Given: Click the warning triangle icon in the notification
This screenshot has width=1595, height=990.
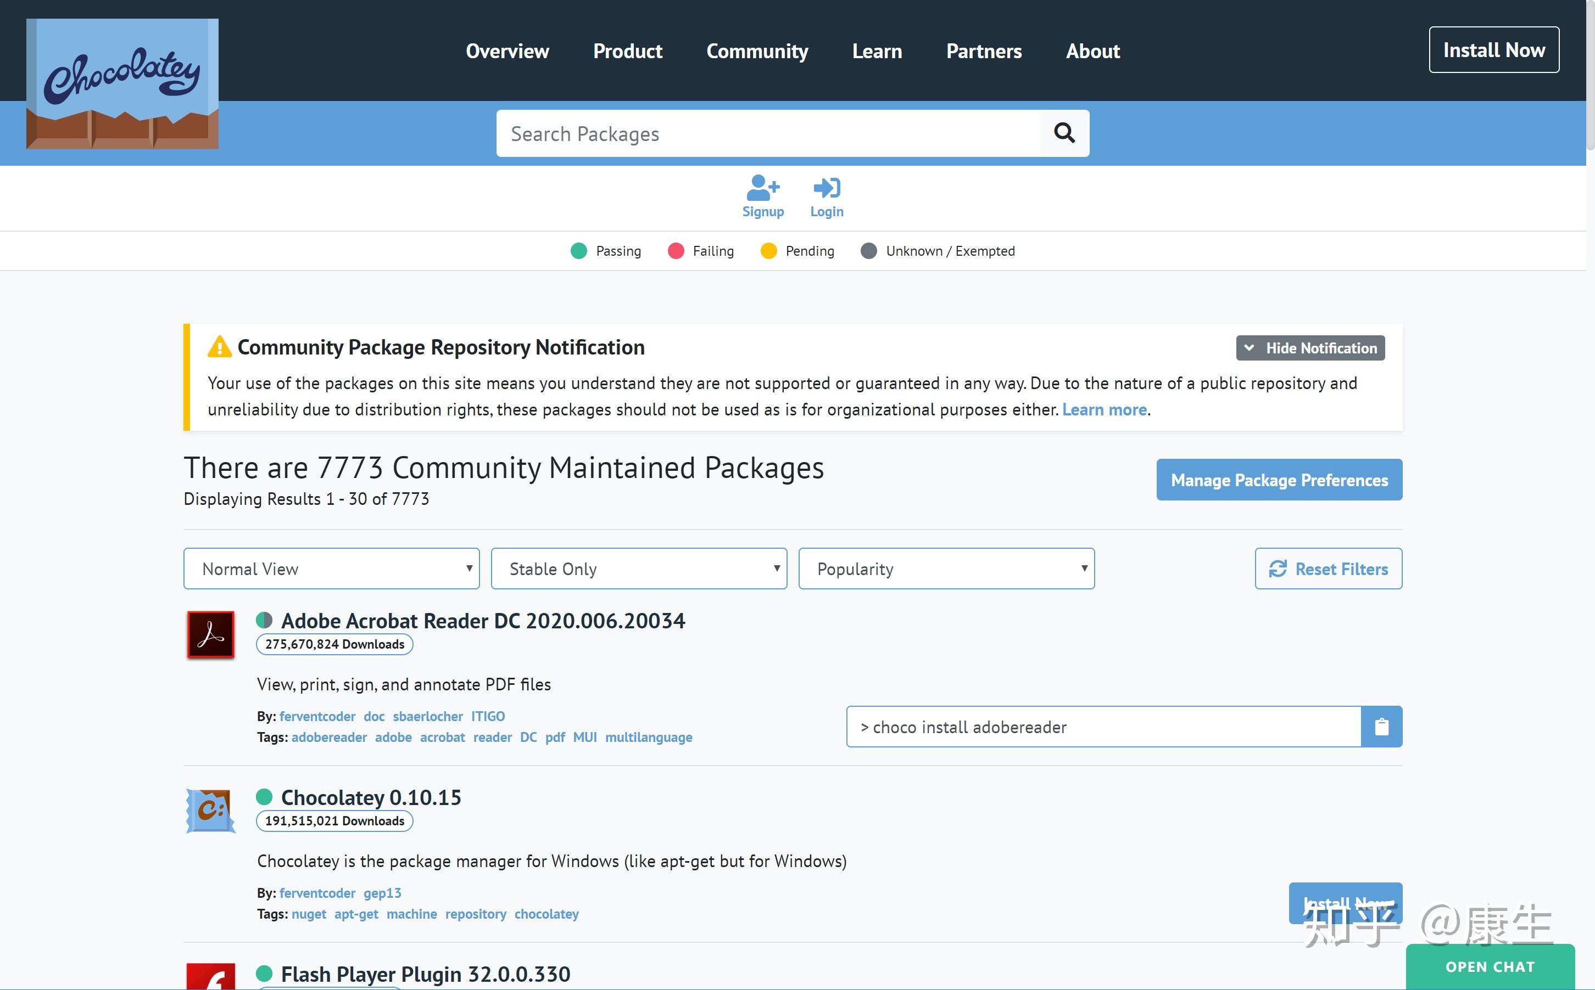Looking at the screenshot, I should [x=220, y=346].
